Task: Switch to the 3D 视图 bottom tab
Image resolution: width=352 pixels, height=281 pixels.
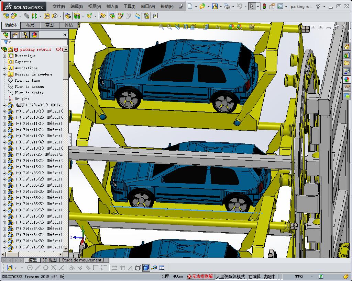Action: pos(49,260)
